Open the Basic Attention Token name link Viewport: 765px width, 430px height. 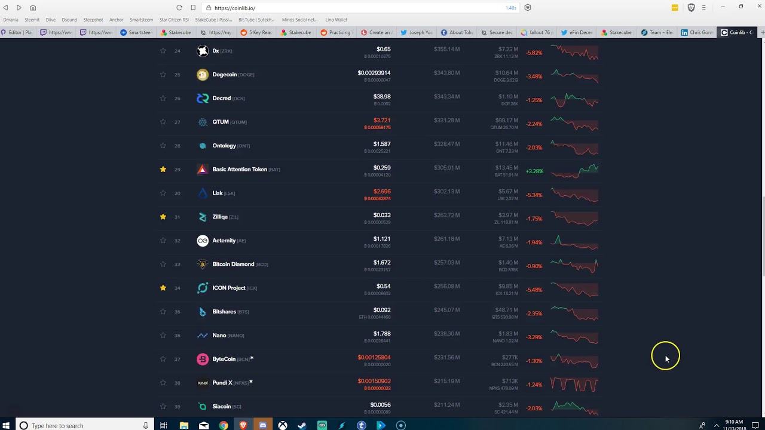pos(240,169)
